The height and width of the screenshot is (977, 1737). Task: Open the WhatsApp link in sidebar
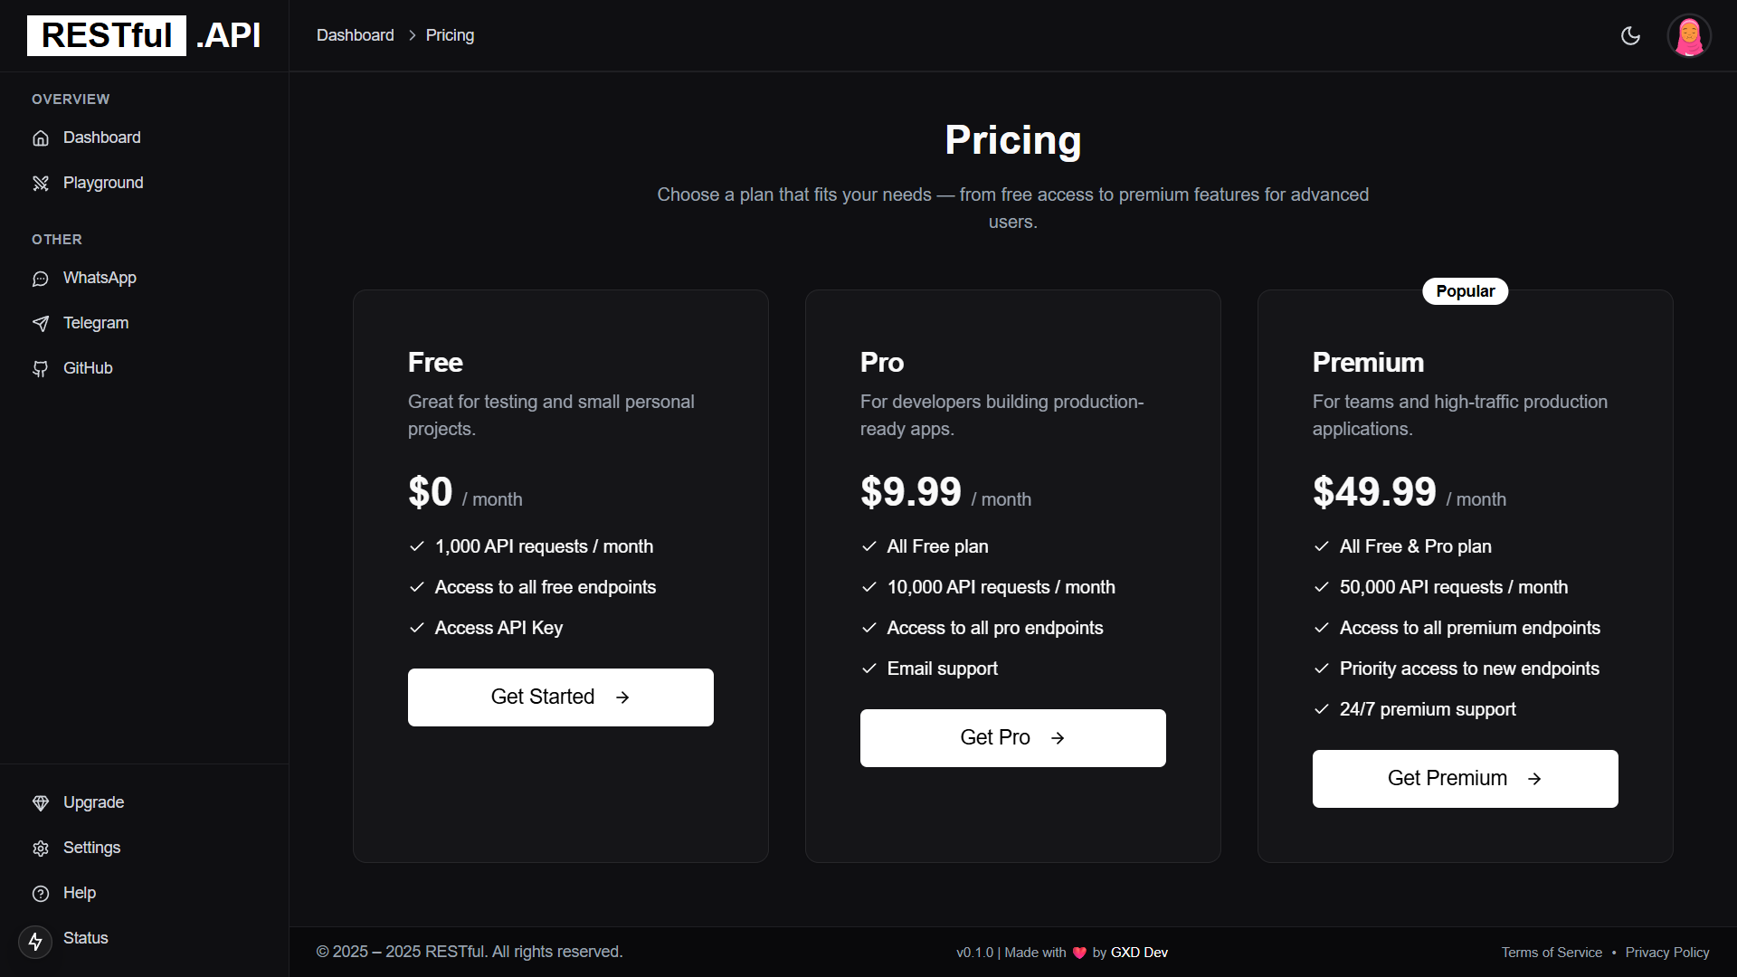tap(99, 278)
